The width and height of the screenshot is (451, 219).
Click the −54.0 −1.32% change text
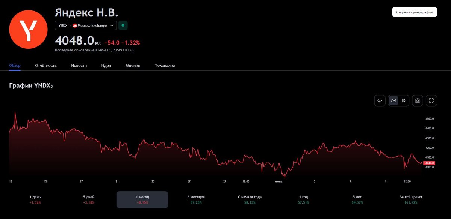122,43
